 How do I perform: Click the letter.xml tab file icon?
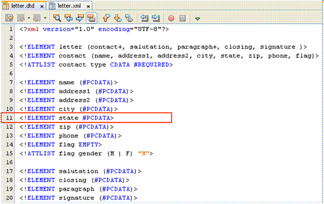pyautogui.click(x=52, y=6)
